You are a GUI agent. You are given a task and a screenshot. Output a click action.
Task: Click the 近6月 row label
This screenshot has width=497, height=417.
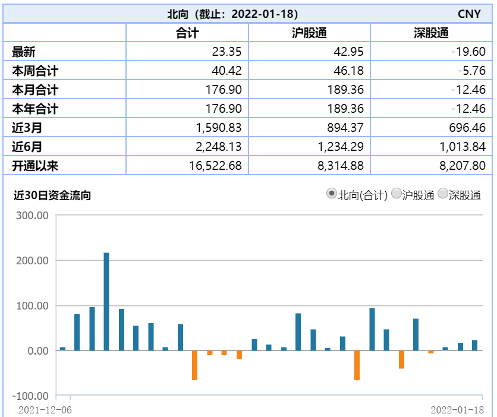(27, 147)
